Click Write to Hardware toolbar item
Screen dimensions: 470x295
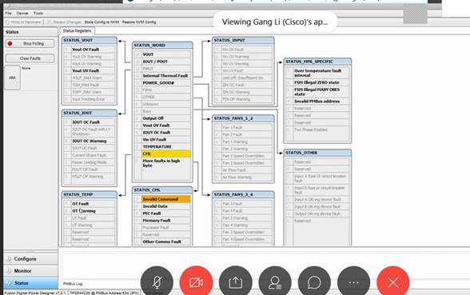click(23, 22)
